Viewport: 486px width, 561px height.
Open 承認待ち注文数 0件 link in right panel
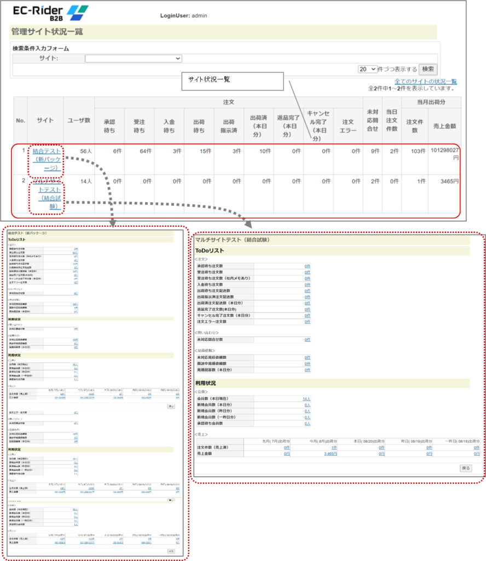(308, 266)
